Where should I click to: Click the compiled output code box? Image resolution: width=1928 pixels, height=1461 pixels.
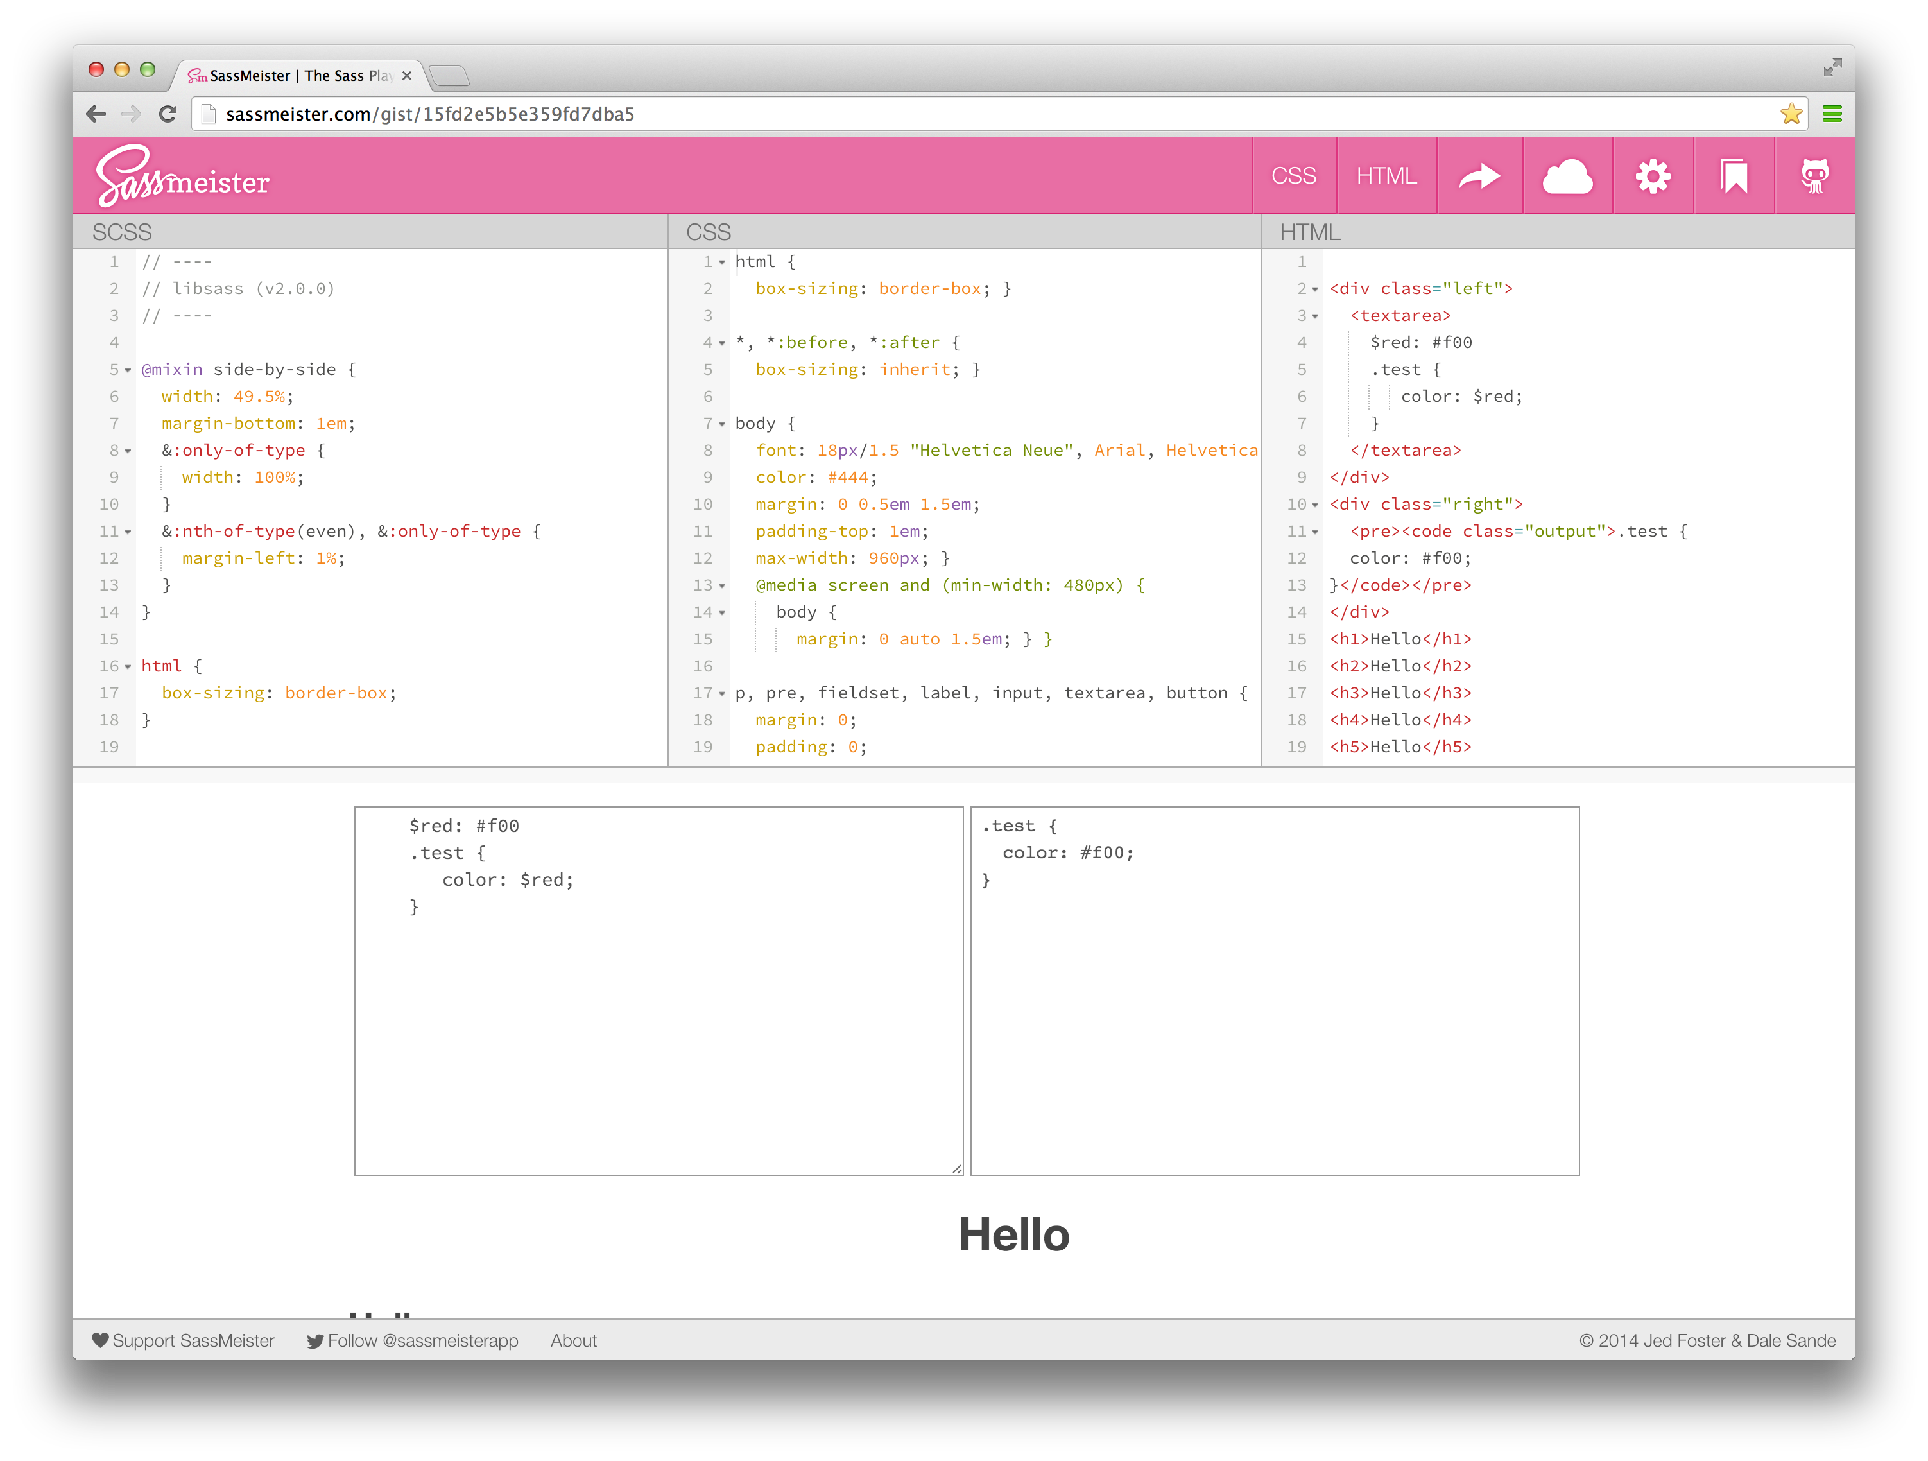pyautogui.click(x=1274, y=991)
